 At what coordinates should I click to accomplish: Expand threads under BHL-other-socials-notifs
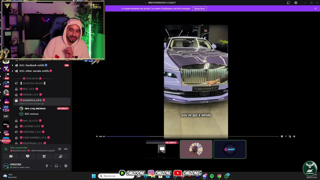(12, 71)
